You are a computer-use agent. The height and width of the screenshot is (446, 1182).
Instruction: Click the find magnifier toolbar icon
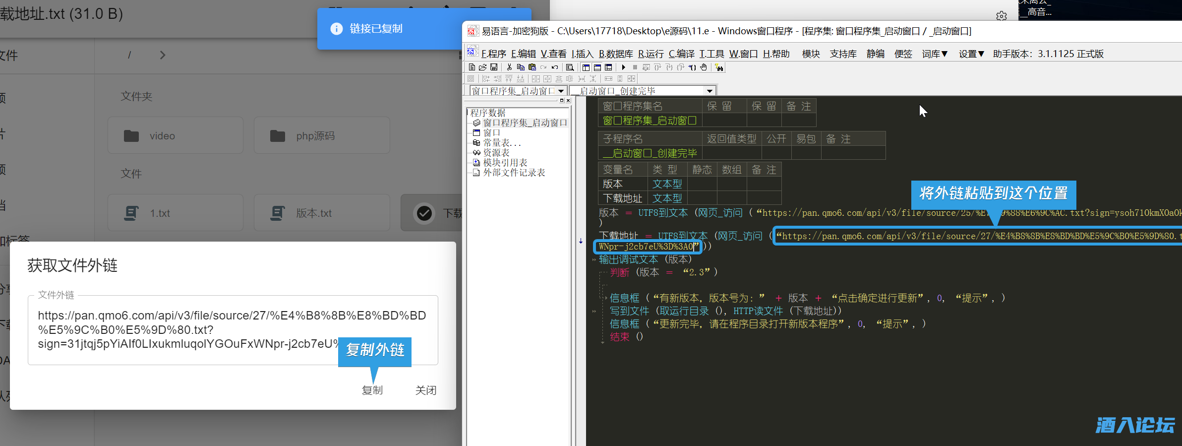pos(570,67)
